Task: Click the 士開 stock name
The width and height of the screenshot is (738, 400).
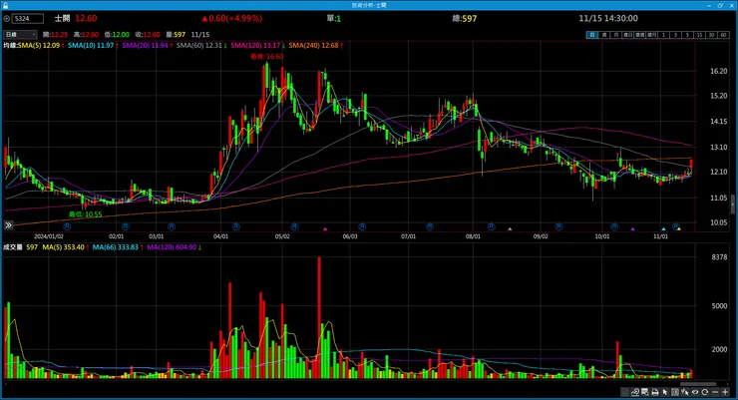Action: pos(62,18)
